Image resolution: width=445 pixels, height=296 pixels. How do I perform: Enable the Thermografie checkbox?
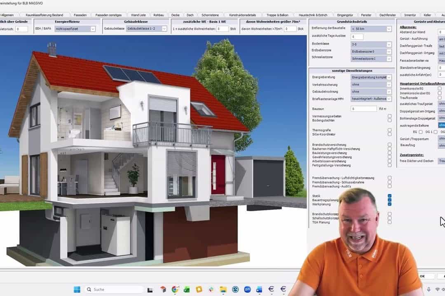coord(389,130)
